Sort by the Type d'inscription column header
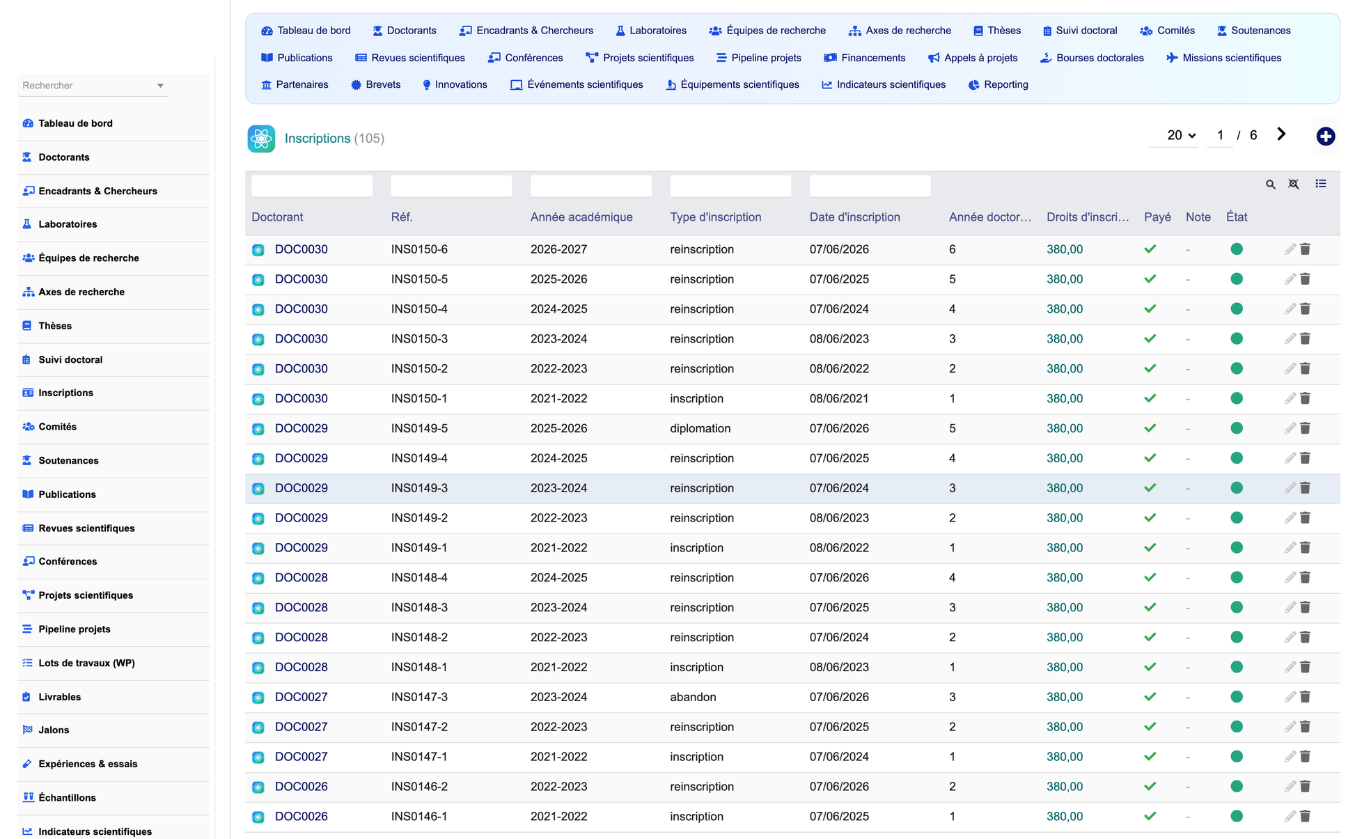Viewport: 1355px width, 839px height. coord(716,217)
